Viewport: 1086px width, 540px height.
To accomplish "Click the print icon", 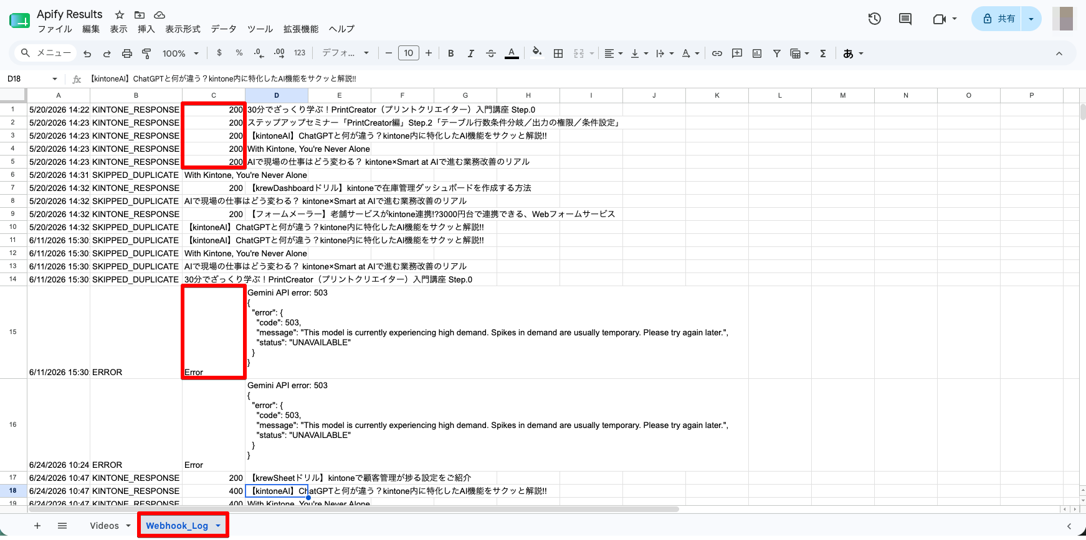I will (x=127, y=54).
